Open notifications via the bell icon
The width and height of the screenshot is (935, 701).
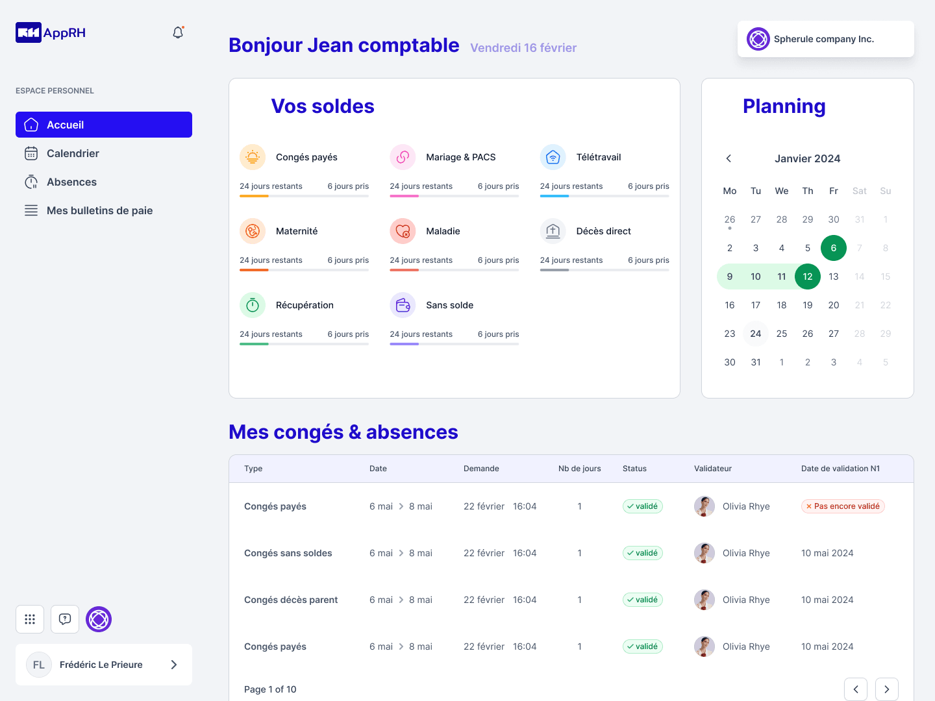pos(177,32)
